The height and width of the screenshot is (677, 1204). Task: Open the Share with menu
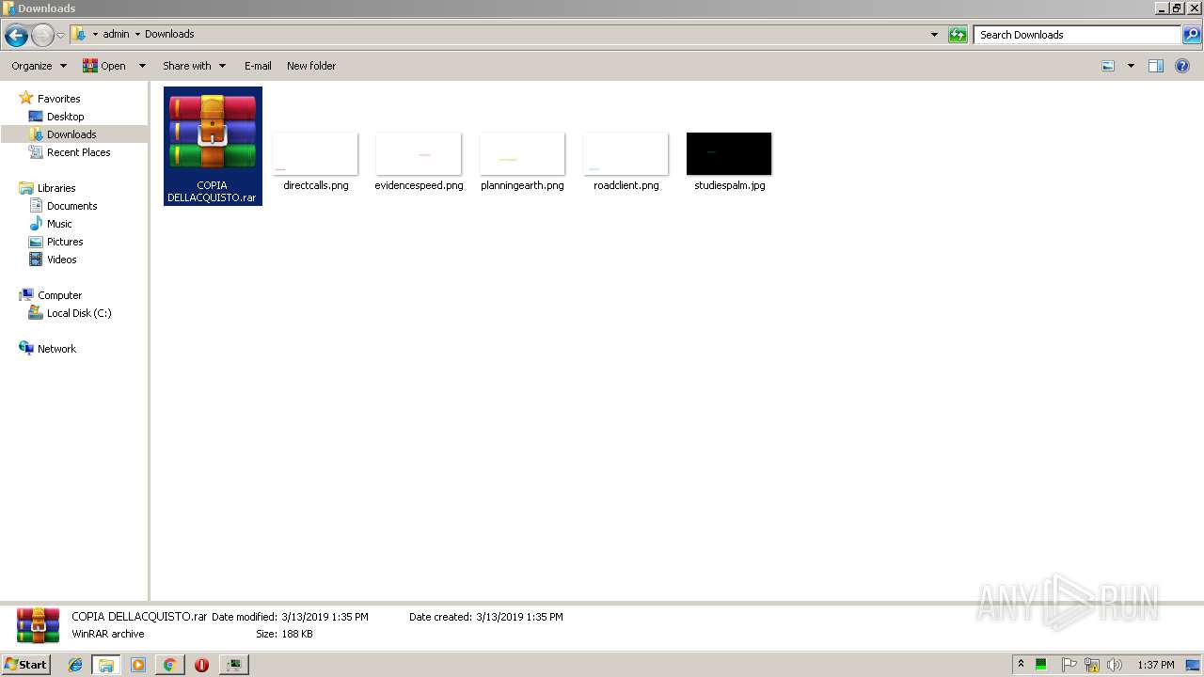194,66
